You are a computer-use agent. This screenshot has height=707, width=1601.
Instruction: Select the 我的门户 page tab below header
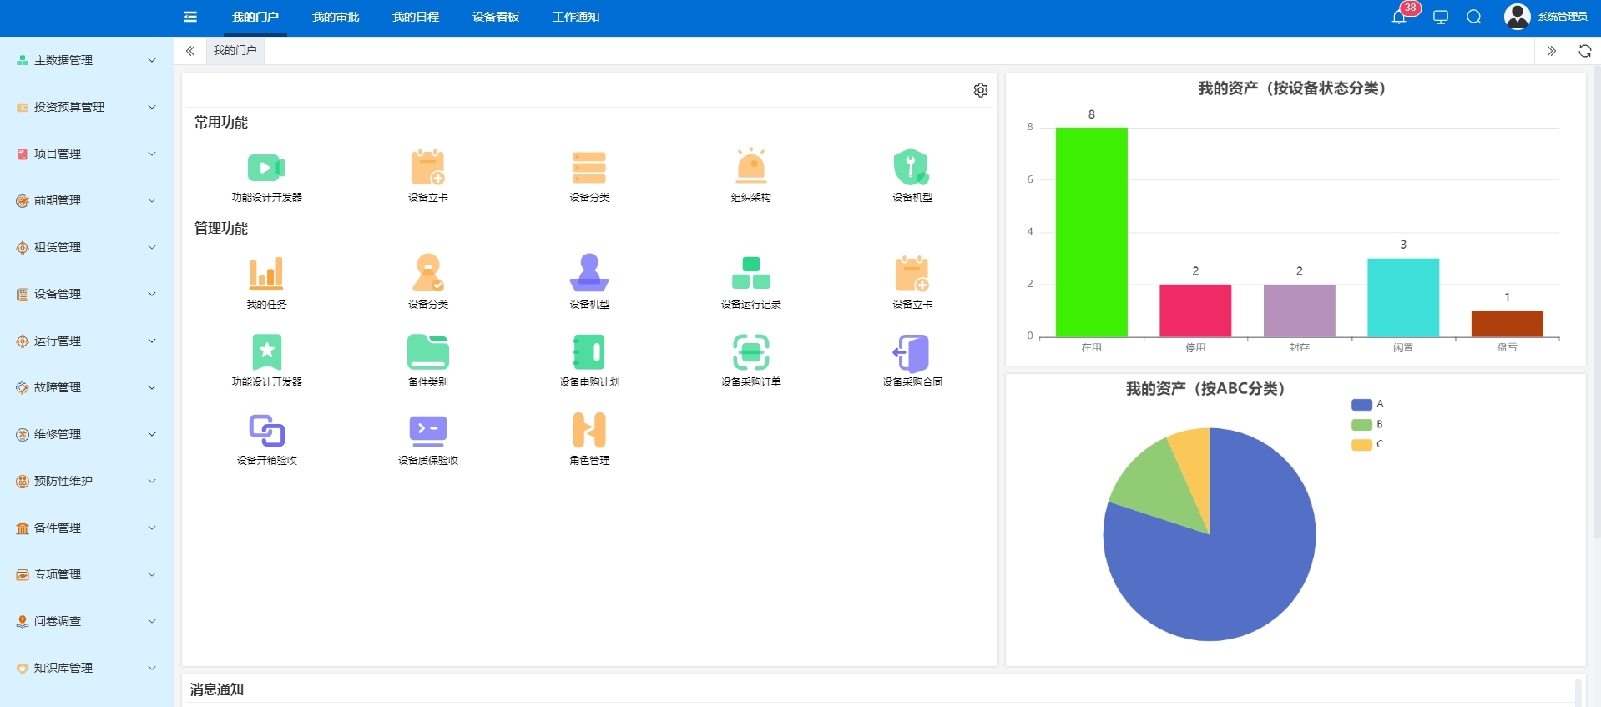[235, 51]
